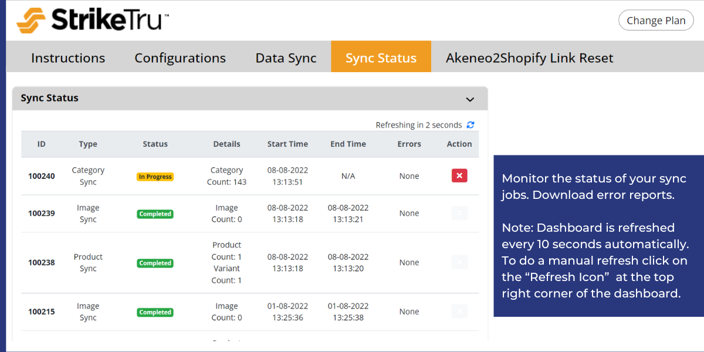This screenshot has height=352, width=704.
Task: Select the Sync Status tab
Action: [x=381, y=57]
